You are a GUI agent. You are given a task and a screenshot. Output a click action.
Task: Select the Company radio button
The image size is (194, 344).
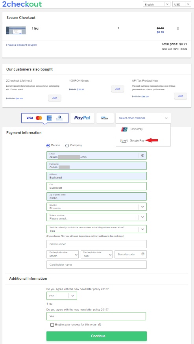click(67, 145)
